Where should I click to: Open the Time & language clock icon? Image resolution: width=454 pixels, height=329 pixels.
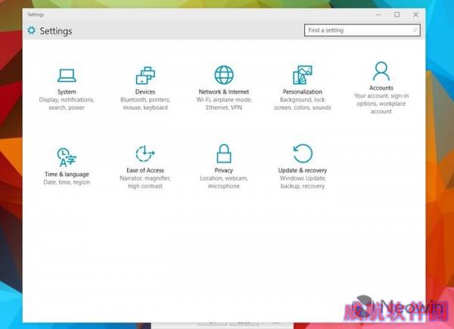pyautogui.click(x=67, y=157)
